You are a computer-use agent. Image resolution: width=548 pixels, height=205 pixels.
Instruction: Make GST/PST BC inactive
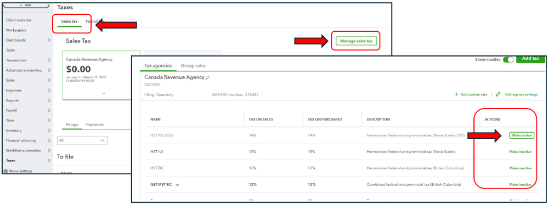(521, 185)
